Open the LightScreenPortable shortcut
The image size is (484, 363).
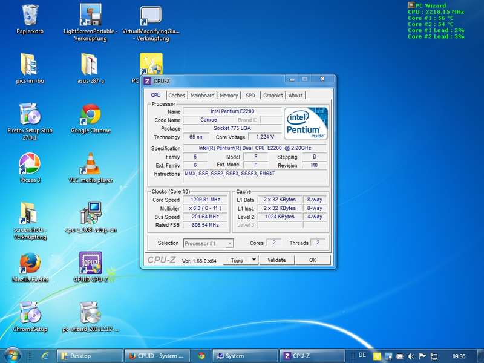click(91, 16)
